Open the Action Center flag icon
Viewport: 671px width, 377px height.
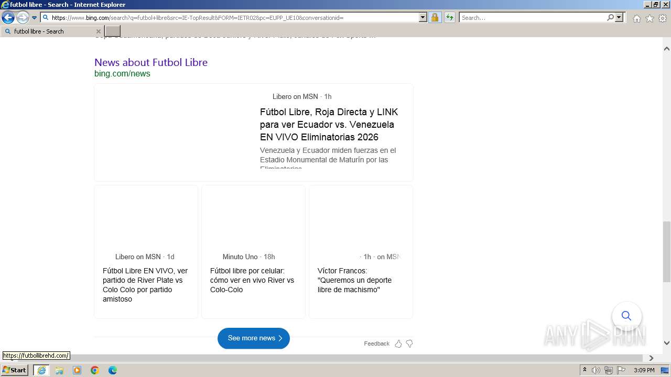click(x=621, y=370)
